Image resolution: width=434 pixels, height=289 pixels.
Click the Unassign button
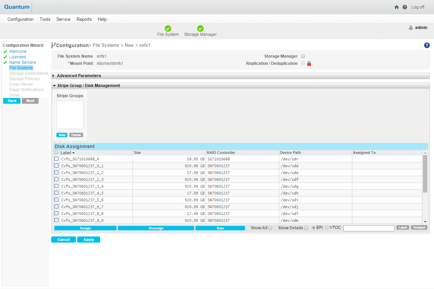click(156, 228)
